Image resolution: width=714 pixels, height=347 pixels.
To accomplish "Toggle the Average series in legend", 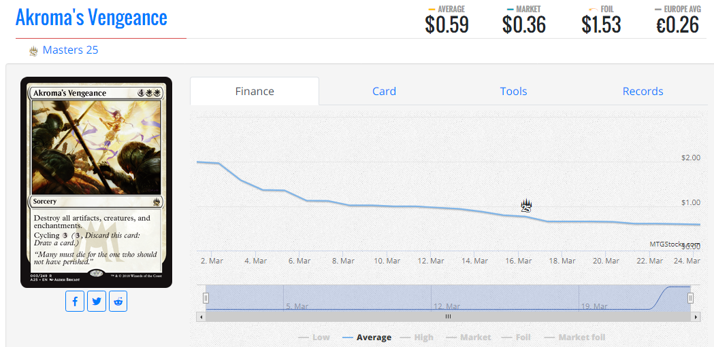I will [367, 337].
